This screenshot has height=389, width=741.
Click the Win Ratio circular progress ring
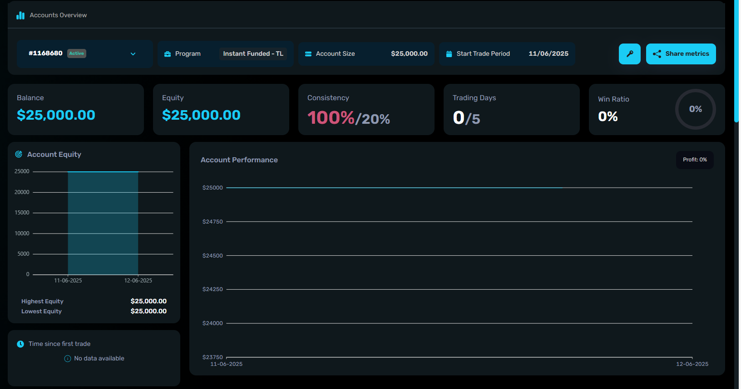[695, 109]
